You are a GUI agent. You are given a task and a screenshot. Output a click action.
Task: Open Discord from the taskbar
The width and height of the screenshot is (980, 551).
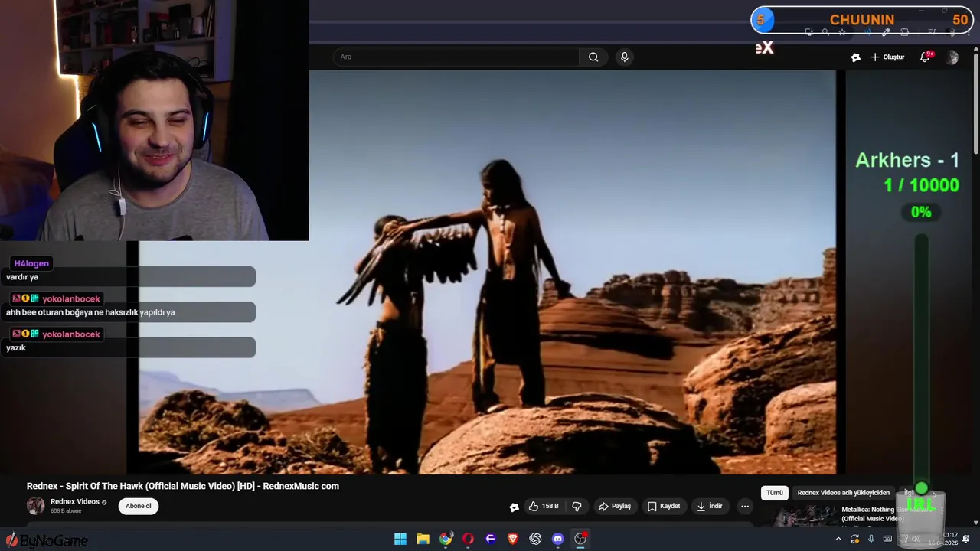click(x=558, y=539)
